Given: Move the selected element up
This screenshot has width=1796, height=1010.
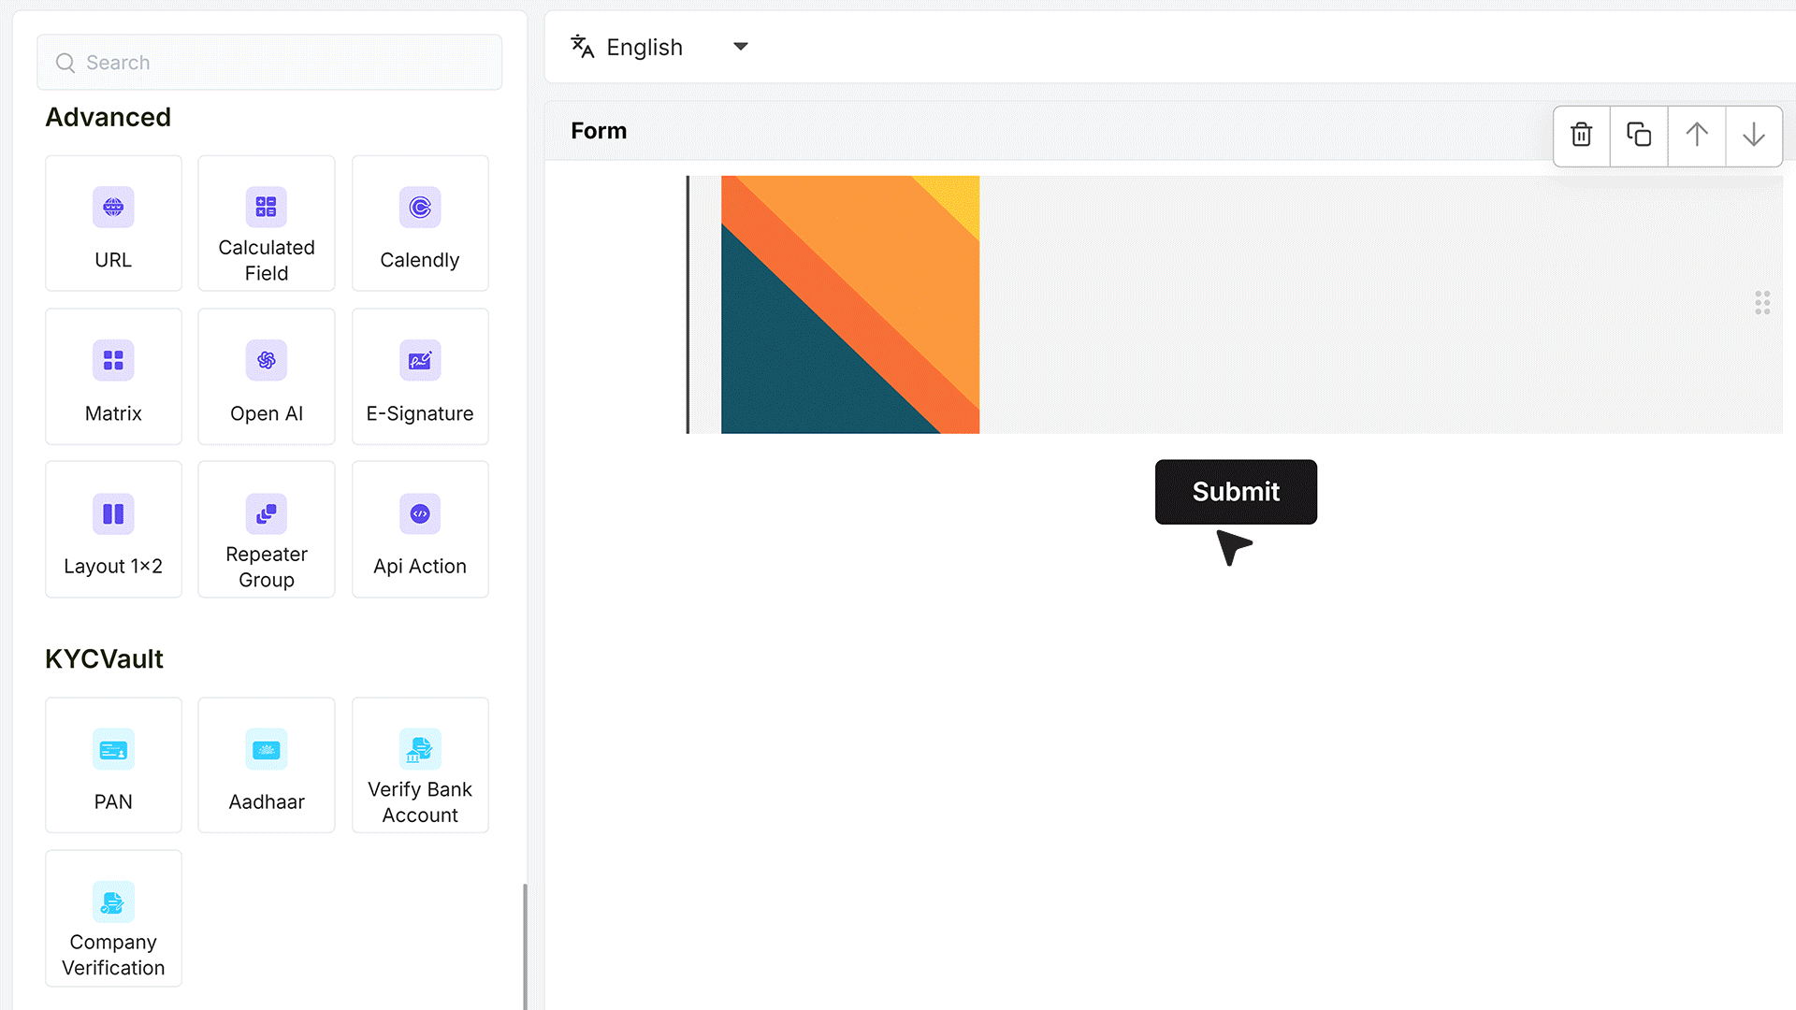Looking at the screenshot, I should pyautogui.click(x=1697, y=135).
